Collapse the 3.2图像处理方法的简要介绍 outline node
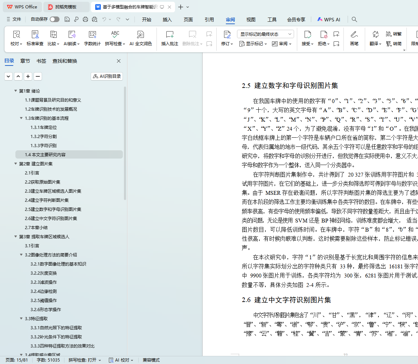Image resolution: width=418 pixels, height=364 pixels. [21, 255]
